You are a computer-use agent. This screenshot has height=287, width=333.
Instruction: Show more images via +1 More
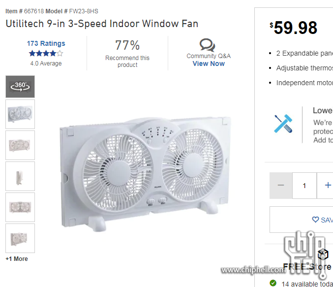coord(17,259)
